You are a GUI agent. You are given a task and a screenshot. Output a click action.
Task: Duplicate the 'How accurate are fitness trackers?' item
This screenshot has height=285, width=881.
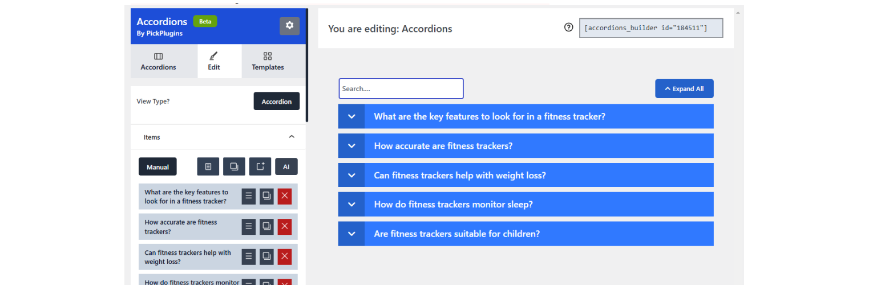click(x=266, y=226)
